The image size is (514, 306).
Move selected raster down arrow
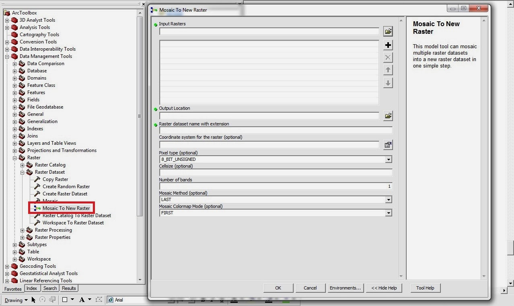pos(388,83)
